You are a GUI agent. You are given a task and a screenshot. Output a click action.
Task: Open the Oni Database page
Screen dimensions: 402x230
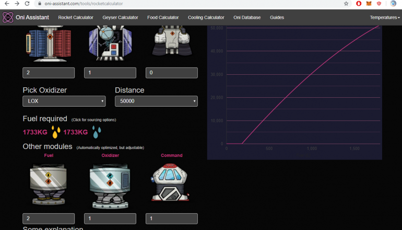[x=247, y=17]
